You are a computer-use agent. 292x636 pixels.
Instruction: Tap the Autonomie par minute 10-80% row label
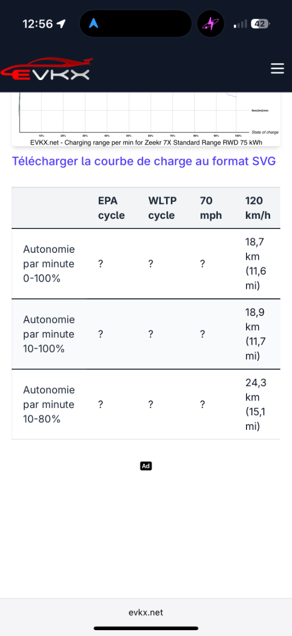[x=49, y=404]
